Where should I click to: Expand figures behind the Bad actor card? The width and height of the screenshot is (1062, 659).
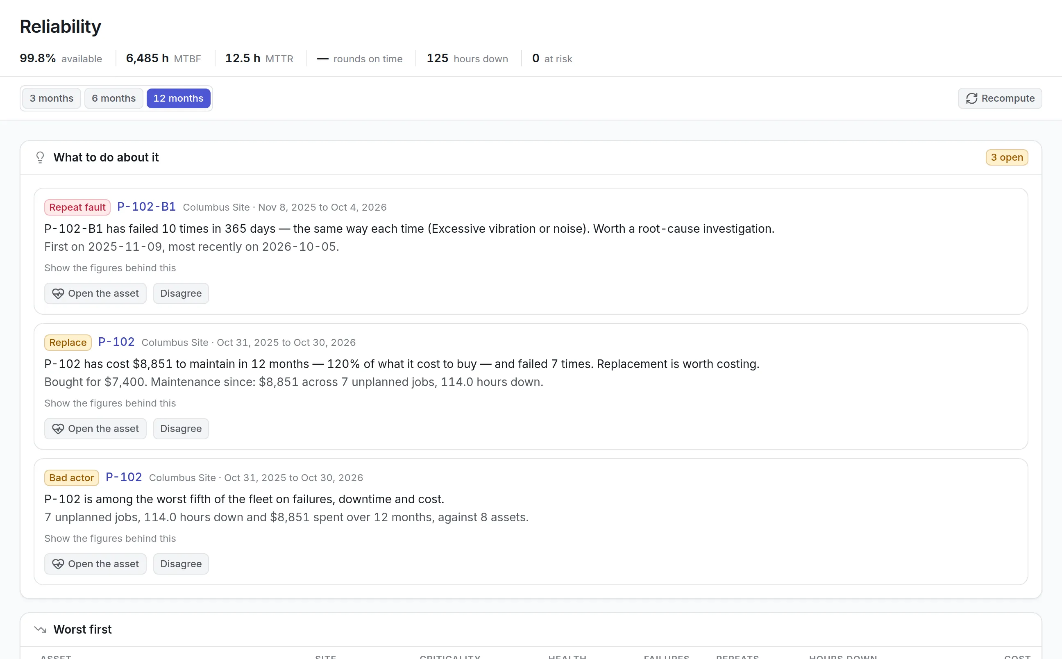point(110,538)
